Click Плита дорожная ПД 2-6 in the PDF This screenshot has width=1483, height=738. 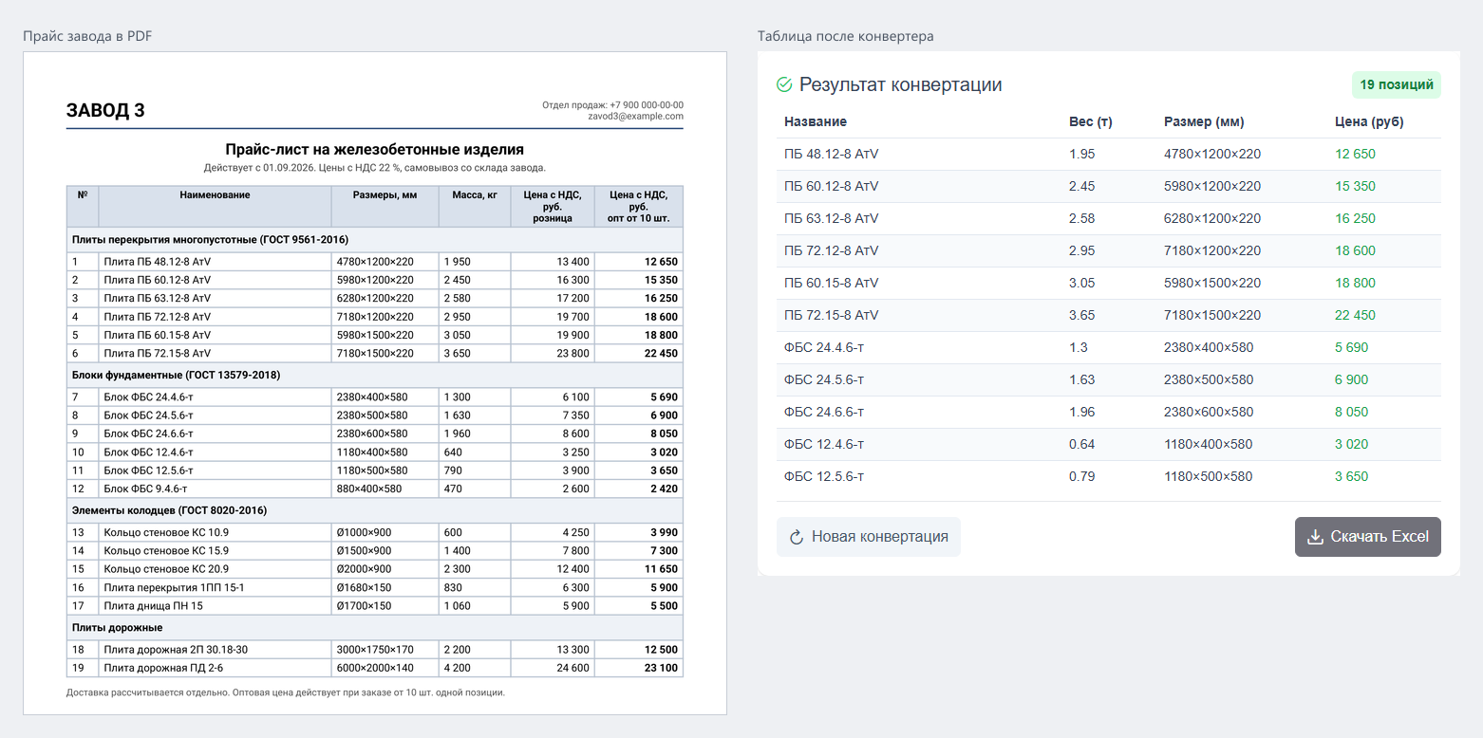coord(163,668)
